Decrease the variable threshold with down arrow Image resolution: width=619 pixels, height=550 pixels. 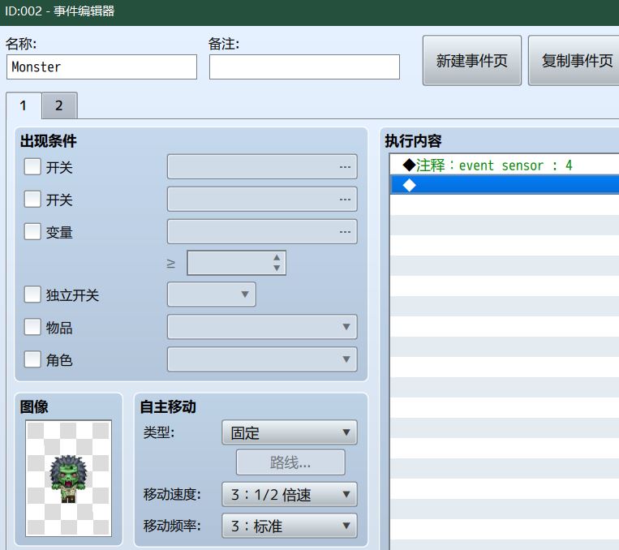pyautogui.click(x=277, y=268)
